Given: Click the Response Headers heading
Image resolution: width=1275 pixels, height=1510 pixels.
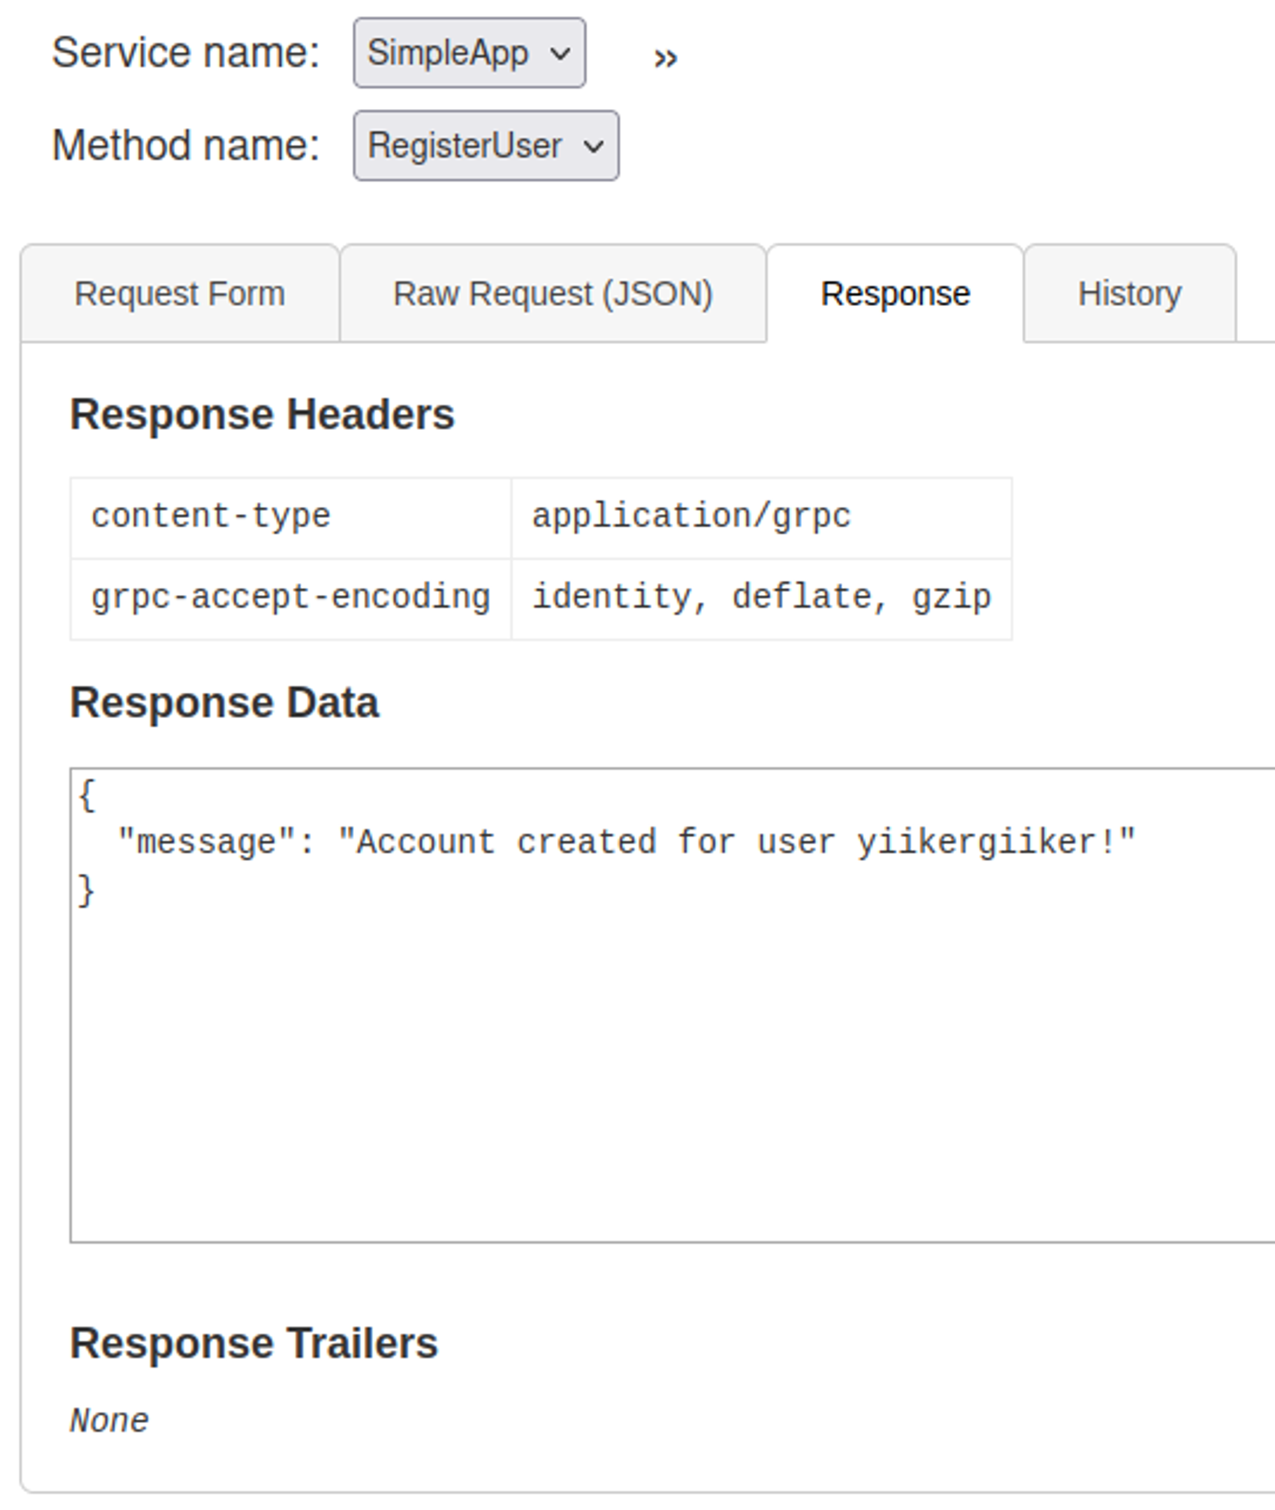Looking at the screenshot, I should [x=261, y=414].
